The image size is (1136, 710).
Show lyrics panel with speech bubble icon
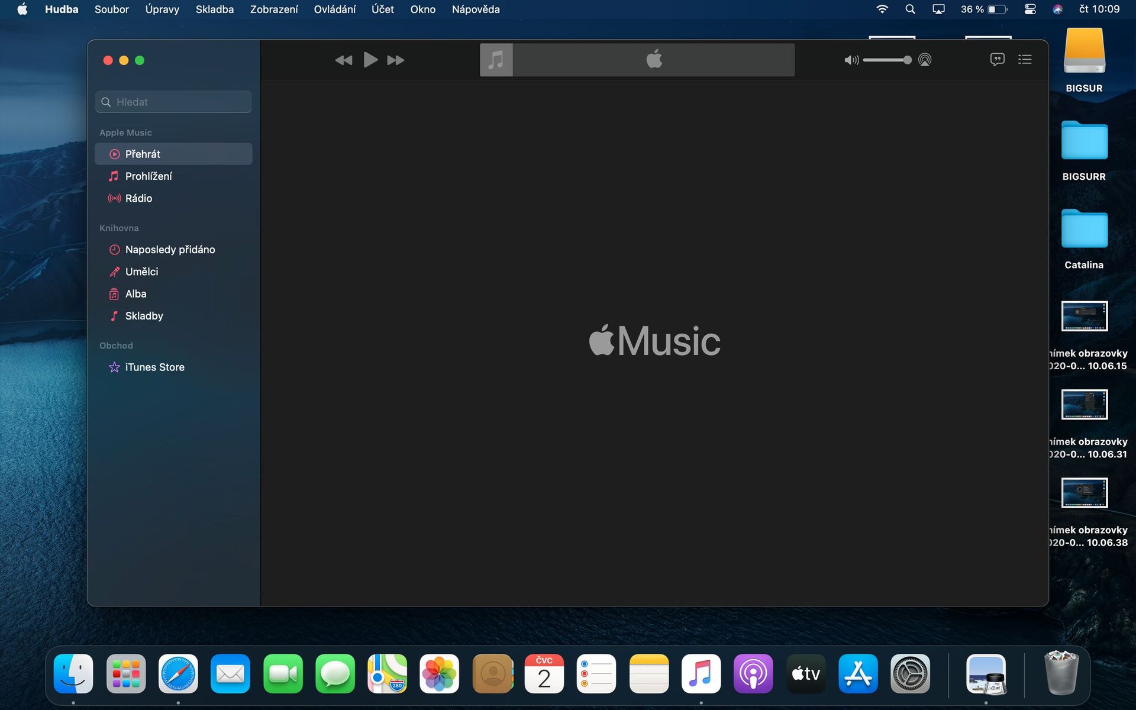[x=997, y=59]
